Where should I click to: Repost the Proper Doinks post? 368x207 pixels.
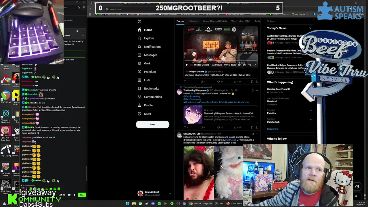coord(202,81)
